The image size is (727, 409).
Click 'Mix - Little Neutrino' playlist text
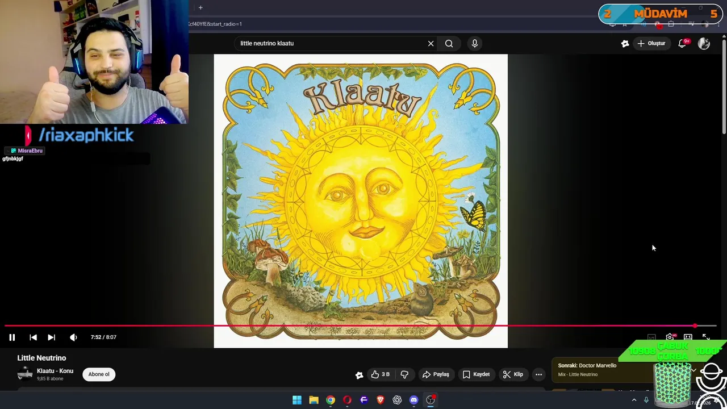pyautogui.click(x=578, y=374)
